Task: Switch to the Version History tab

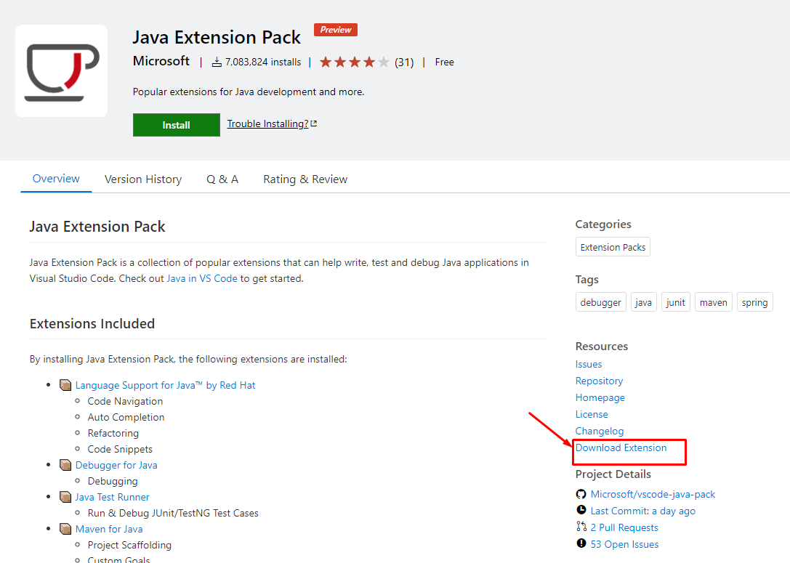Action: point(143,179)
